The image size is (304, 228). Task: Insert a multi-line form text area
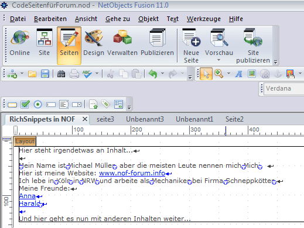click(64, 105)
